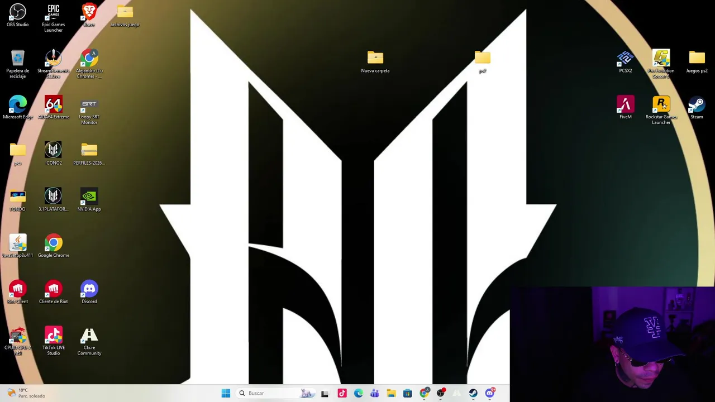Open Microsoft Store from the taskbar

407,393
